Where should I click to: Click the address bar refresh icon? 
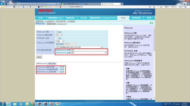60,4
